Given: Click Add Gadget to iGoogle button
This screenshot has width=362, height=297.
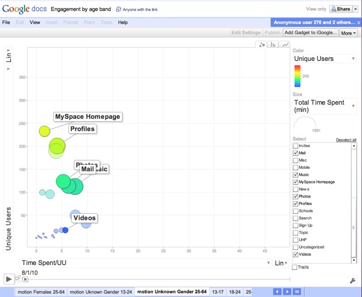Looking at the screenshot, I should coord(310,33).
